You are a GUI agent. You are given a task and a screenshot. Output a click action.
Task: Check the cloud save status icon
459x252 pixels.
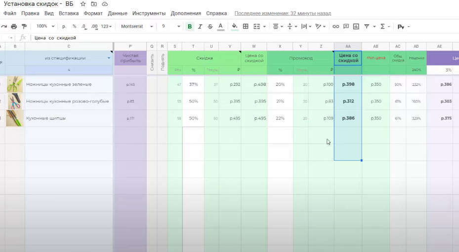coord(105,4)
